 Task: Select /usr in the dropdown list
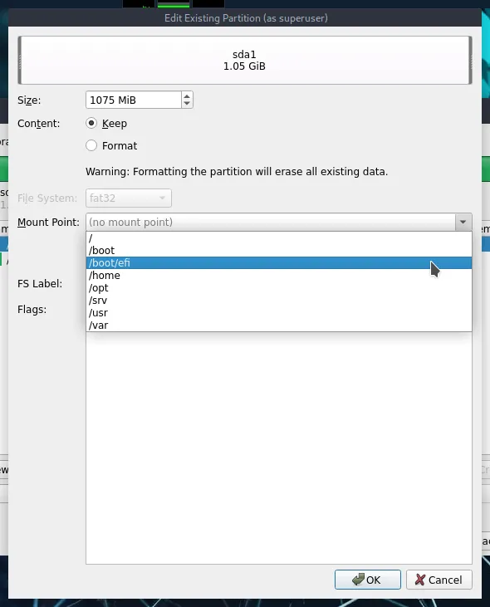[x=279, y=312]
